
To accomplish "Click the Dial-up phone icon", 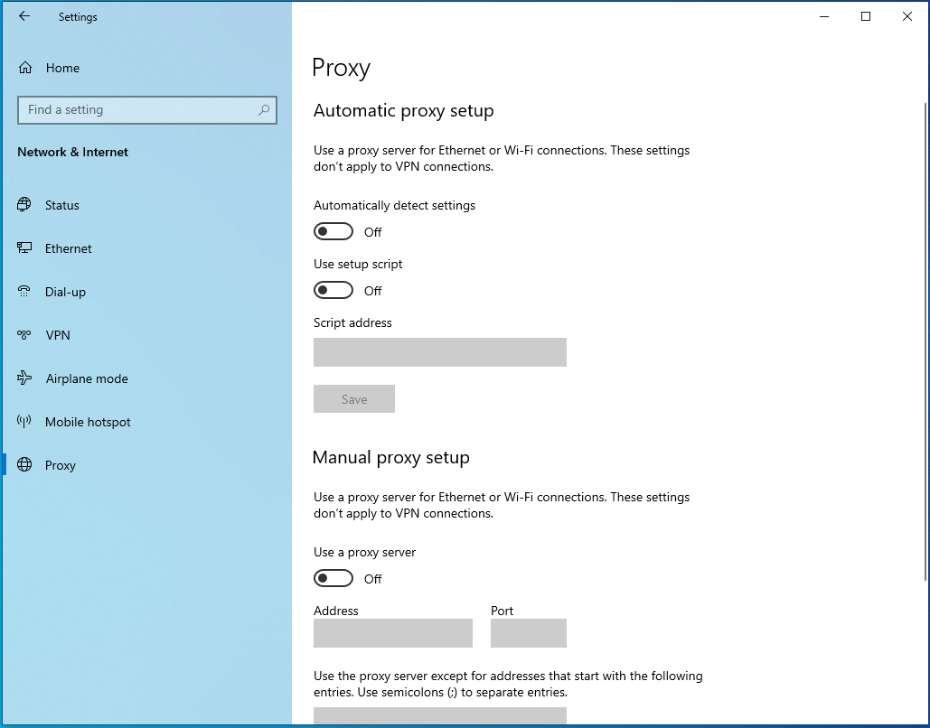I will 24,291.
